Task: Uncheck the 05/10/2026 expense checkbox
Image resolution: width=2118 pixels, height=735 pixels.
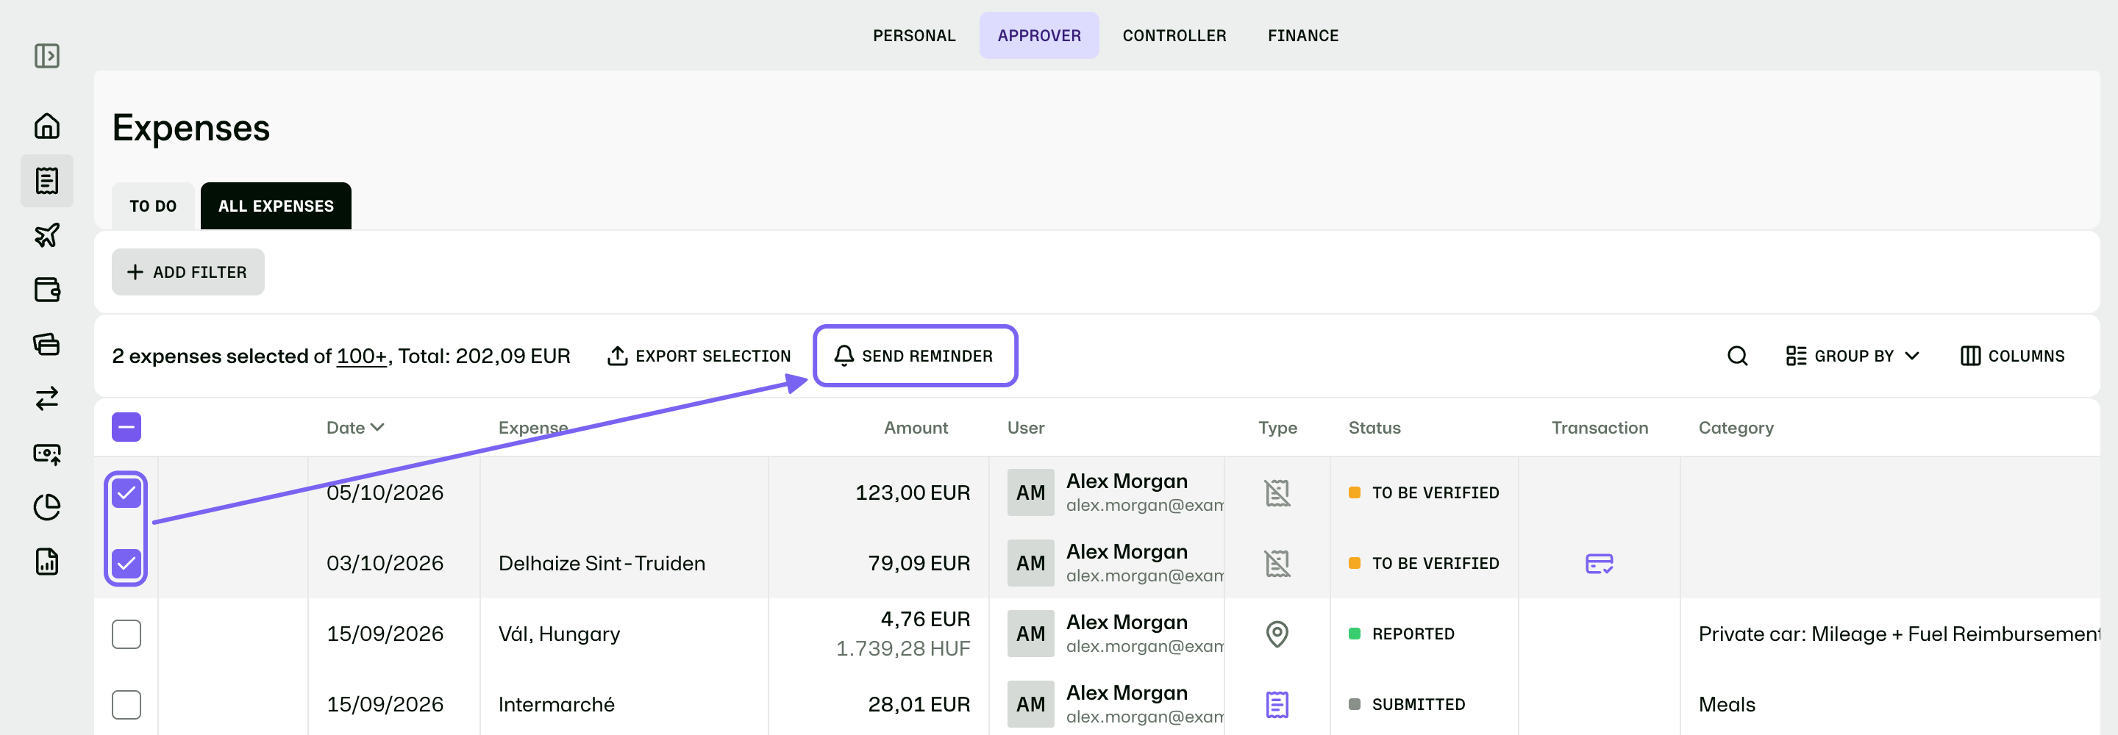Action: point(126,492)
